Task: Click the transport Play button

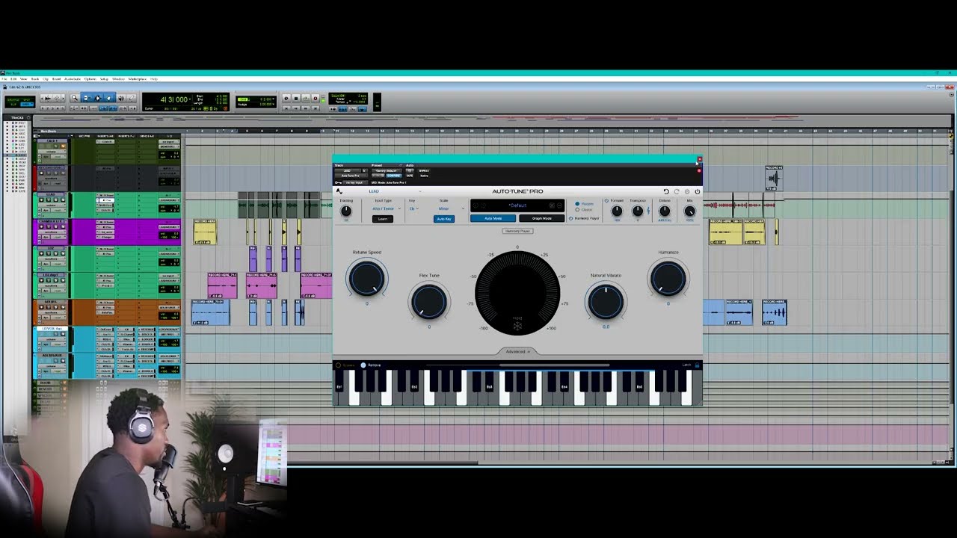Action: coord(306,98)
